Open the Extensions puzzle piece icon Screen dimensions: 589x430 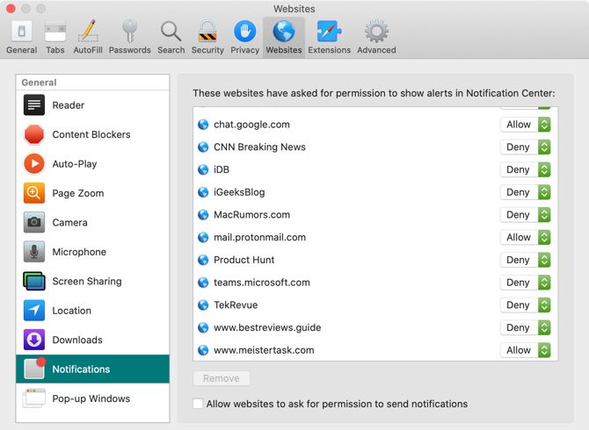[329, 32]
